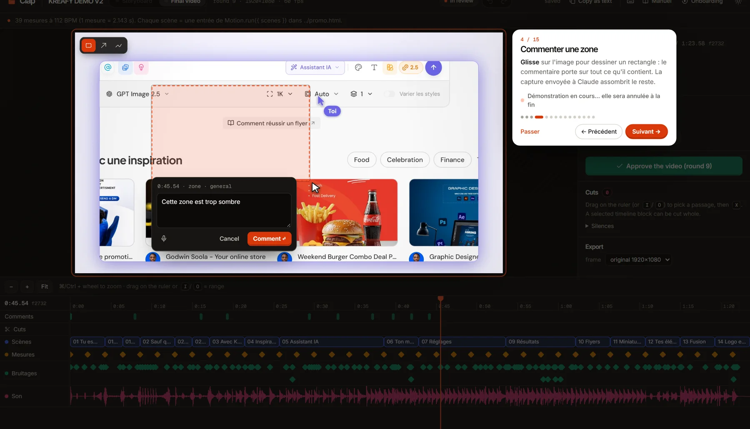Toggle the Varier les styles switch
This screenshot has width=750, height=429.
point(389,94)
